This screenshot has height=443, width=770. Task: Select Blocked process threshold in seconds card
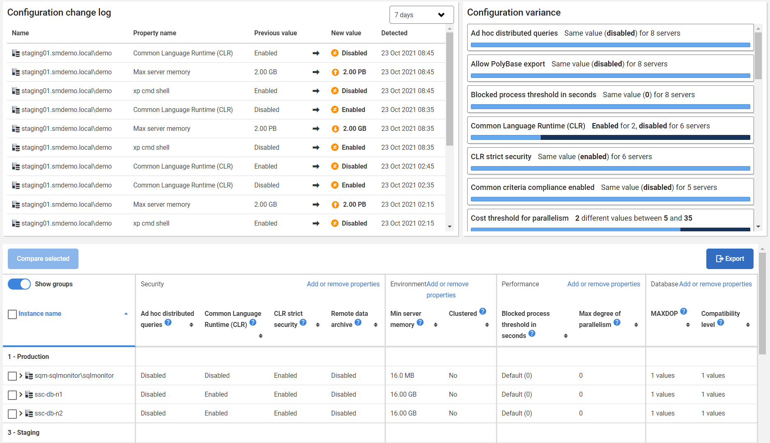pos(611,99)
